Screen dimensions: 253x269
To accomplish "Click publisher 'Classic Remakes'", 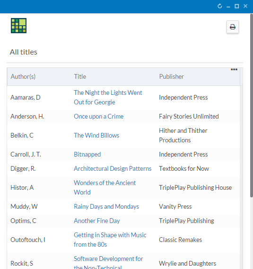I will tap(180, 240).
